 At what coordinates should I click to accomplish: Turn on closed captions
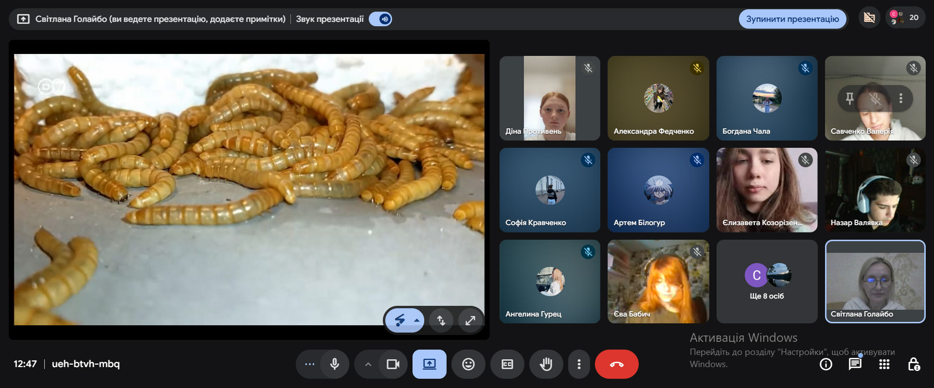click(507, 364)
